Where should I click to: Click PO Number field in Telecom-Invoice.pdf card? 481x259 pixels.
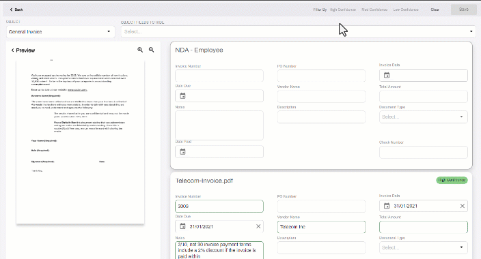click(321, 206)
